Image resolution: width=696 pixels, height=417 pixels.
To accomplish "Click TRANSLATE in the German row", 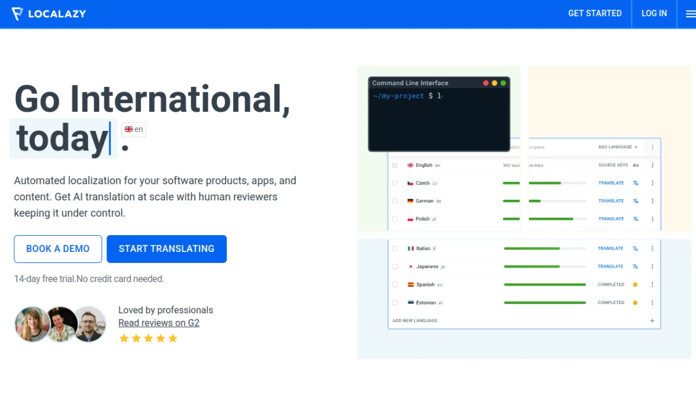I will click(x=611, y=201).
